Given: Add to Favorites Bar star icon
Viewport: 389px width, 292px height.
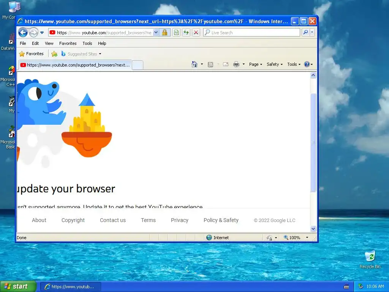Looking at the screenshot, I should click(x=54, y=54).
